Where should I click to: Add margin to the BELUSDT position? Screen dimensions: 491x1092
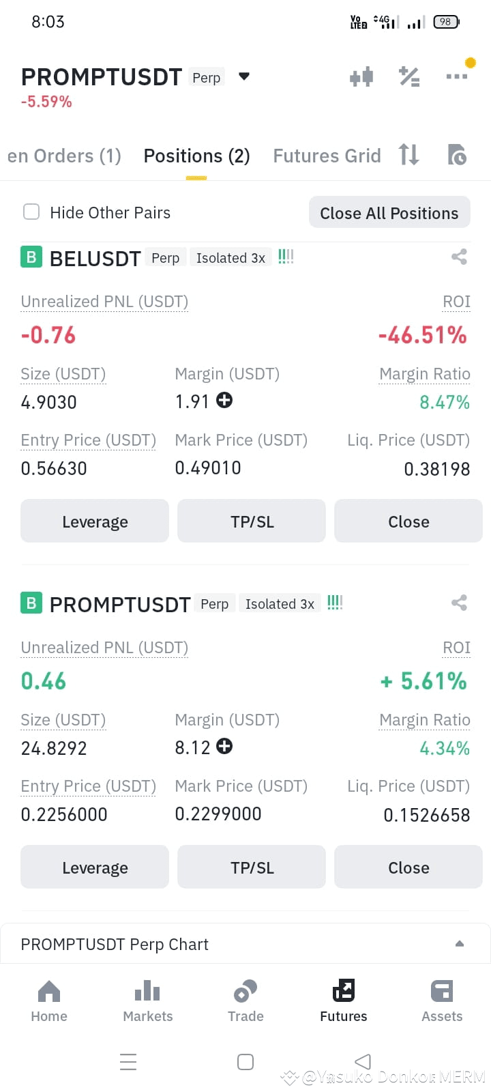224,400
